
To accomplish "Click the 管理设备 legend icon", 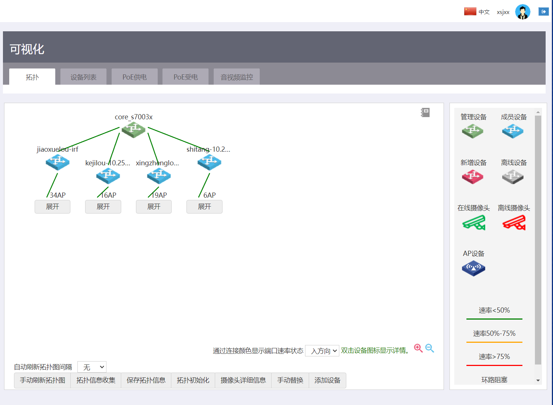I will point(473,131).
